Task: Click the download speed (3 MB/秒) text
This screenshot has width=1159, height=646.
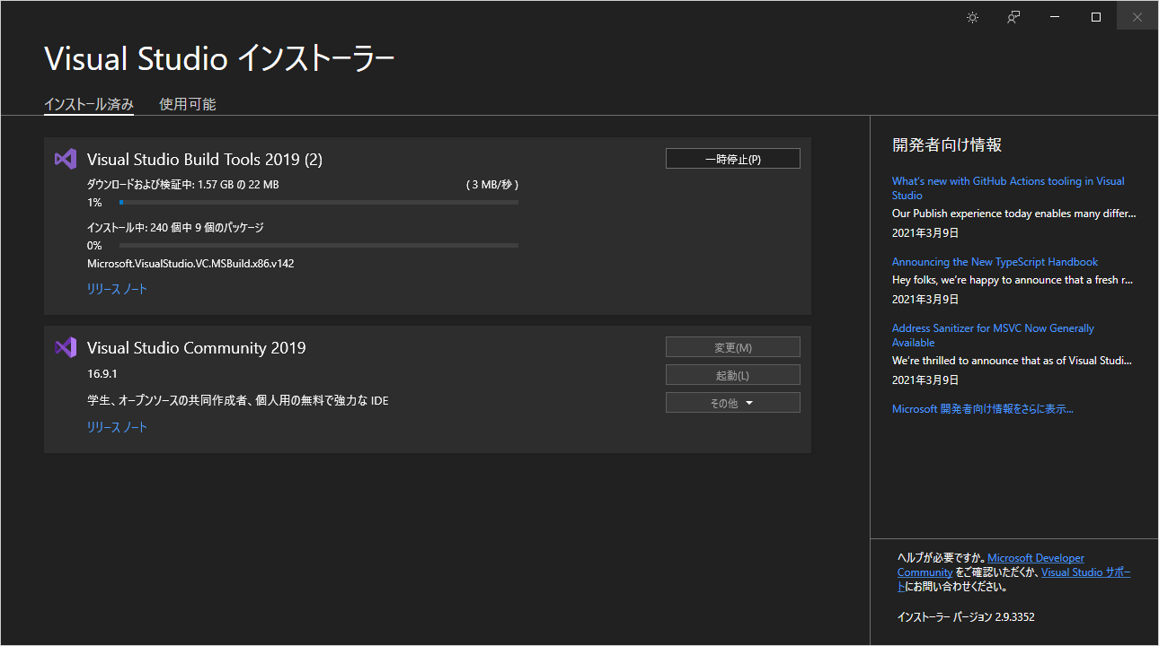Action: pos(492,185)
